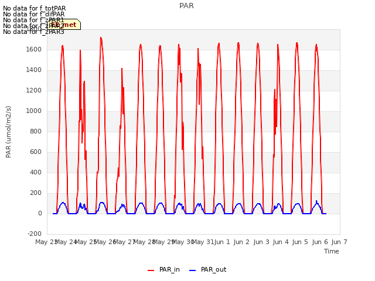Toggle the PAR_out legend entry
This screenshot has height=281, width=375.
[207, 270]
